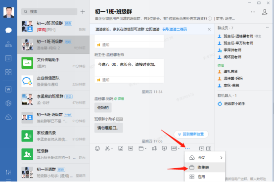Click the LIVE broadcast icon
274x182 pixels.
[174, 148]
